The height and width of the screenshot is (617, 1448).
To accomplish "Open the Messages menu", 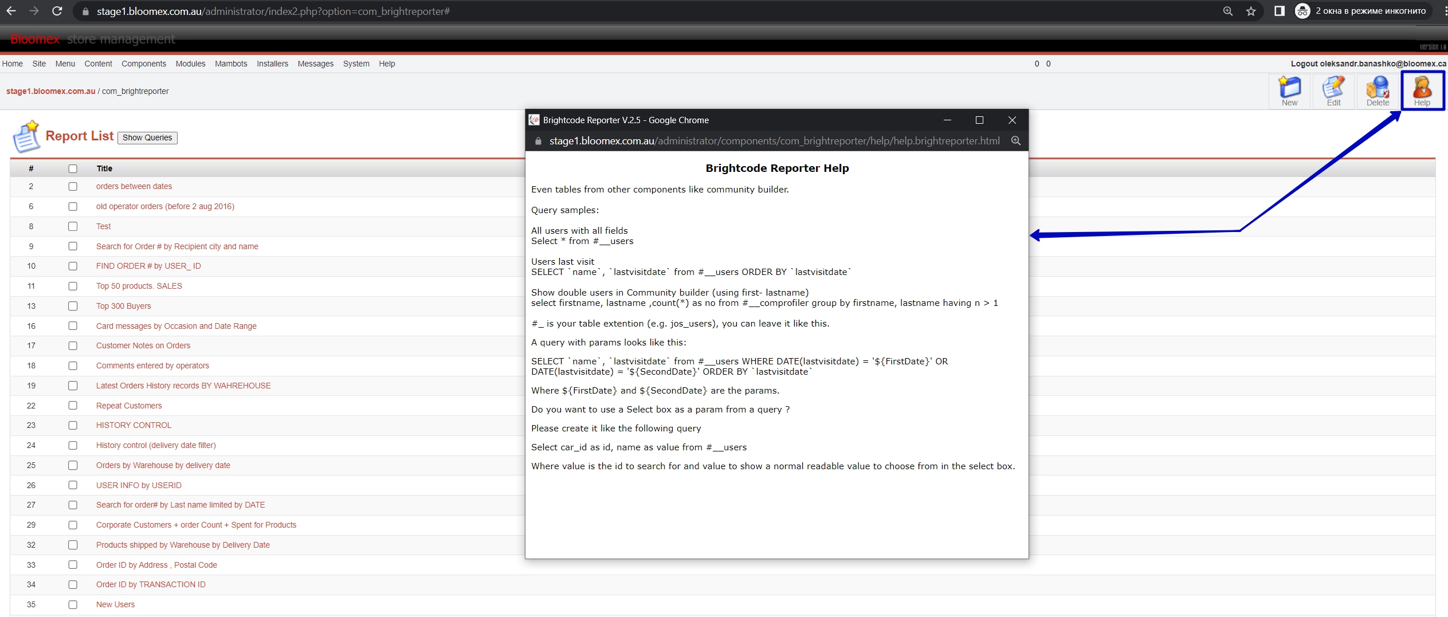I will click(x=315, y=64).
